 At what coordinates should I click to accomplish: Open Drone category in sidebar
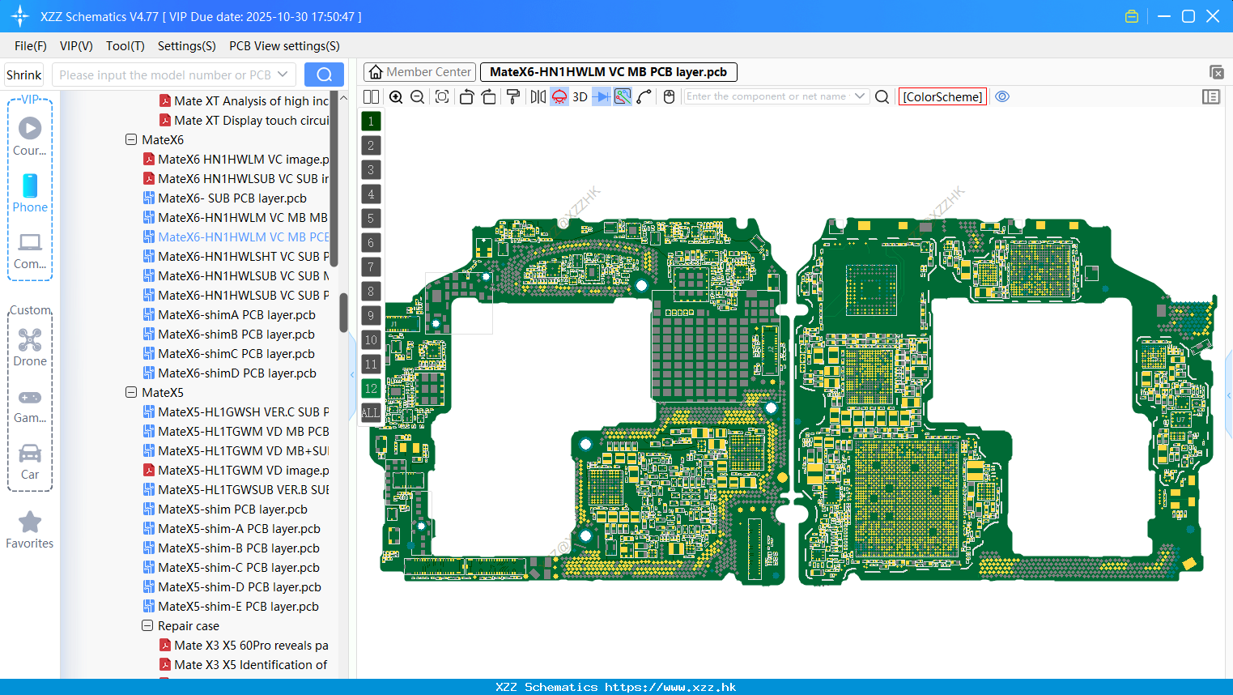click(x=30, y=347)
